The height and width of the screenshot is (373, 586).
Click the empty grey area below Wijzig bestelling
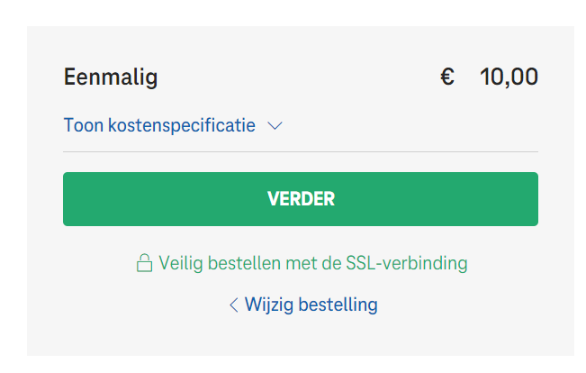[301, 336]
